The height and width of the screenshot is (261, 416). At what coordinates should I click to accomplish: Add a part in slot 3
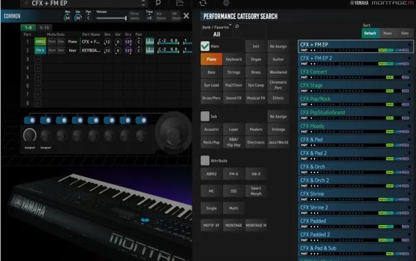pos(38,59)
